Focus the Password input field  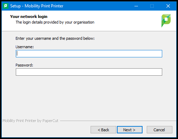pyautogui.click(x=89, y=72)
